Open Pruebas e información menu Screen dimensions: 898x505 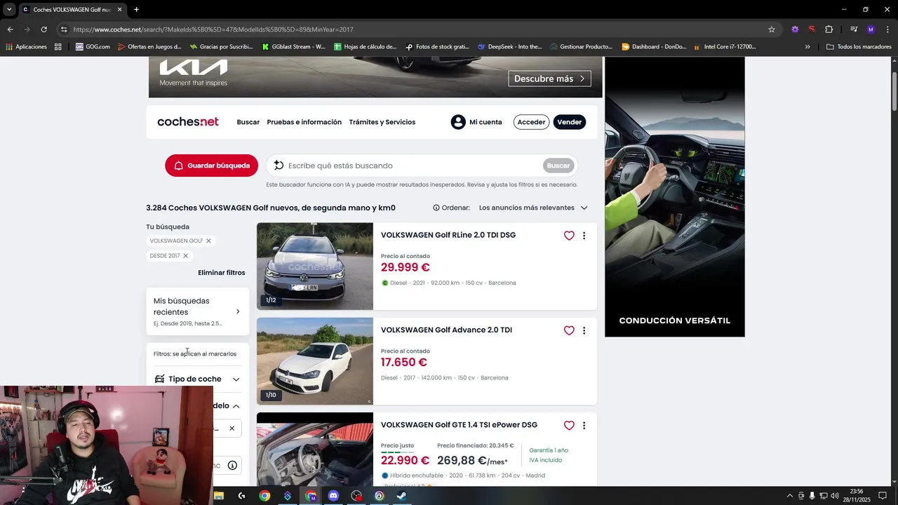[x=304, y=122]
